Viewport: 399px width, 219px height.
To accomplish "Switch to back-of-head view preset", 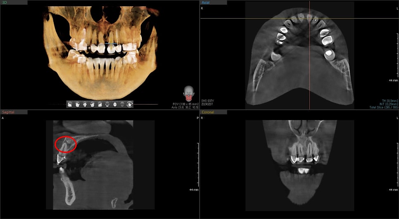I will pos(107,104).
